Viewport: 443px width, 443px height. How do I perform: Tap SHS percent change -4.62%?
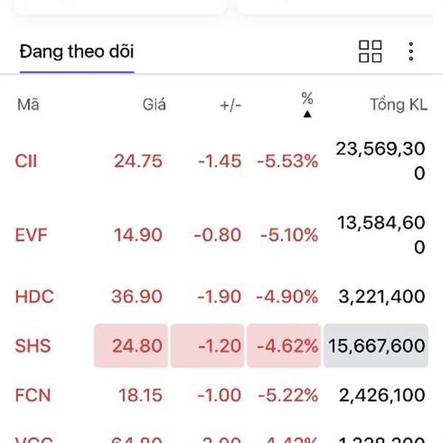click(x=284, y=346)
